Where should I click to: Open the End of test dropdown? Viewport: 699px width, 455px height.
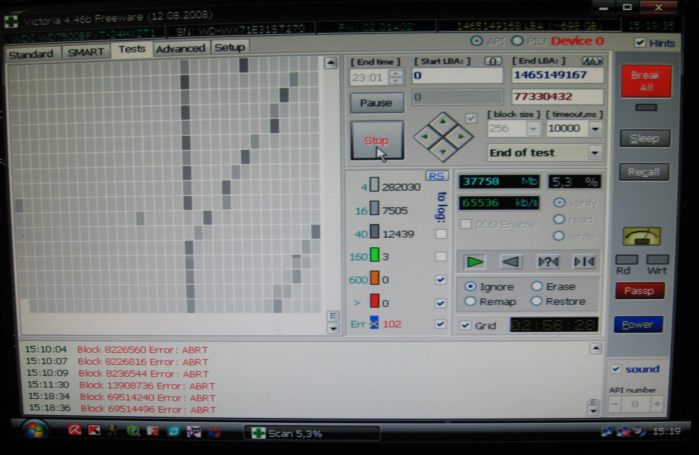[595, 153]
